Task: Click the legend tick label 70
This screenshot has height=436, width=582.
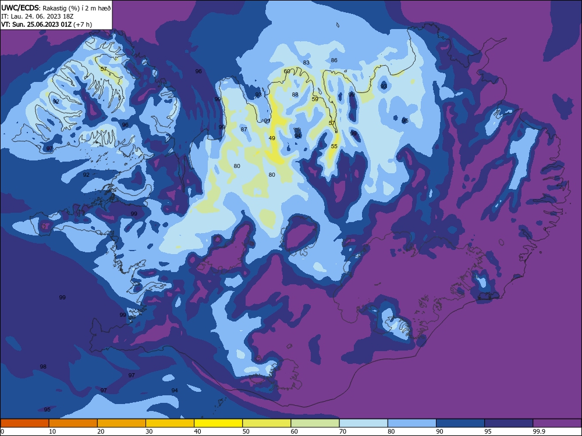Action: point(343,431)
